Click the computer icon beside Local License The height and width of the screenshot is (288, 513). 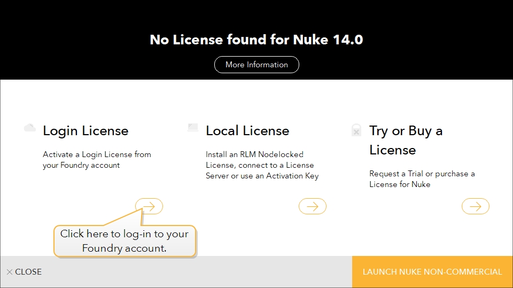pos(193,128)
